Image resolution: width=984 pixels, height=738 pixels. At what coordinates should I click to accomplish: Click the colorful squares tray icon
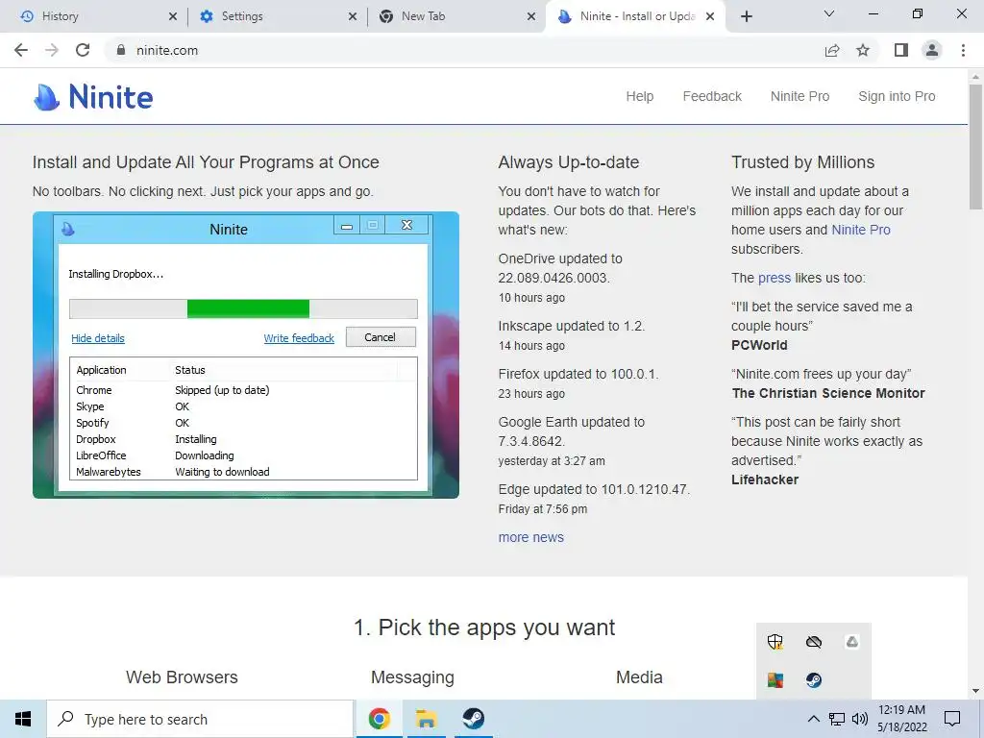click(x=775, y=679)
